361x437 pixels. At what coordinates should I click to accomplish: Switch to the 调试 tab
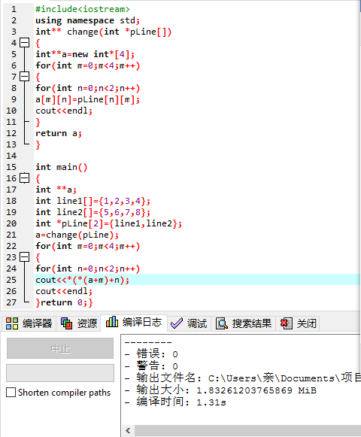(189, 323)
